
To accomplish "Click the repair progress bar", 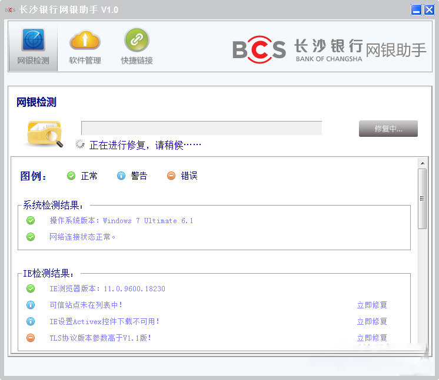I will click(x=201, y=128).
